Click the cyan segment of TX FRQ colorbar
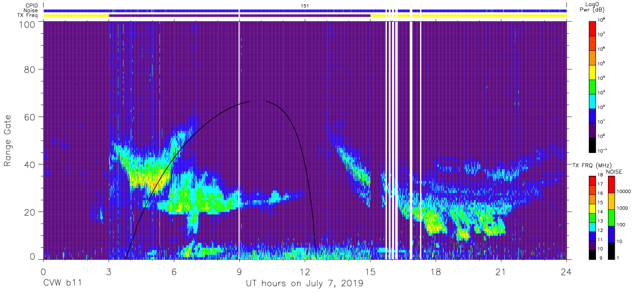 [592, 226]
